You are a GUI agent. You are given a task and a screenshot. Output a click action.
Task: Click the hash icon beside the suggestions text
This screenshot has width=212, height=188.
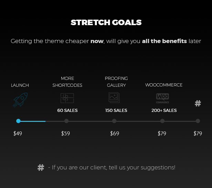tap(41, 168)
